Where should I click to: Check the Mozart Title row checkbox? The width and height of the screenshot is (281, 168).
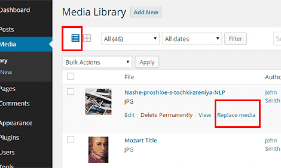pyautogui.click(x=71, y=139)
